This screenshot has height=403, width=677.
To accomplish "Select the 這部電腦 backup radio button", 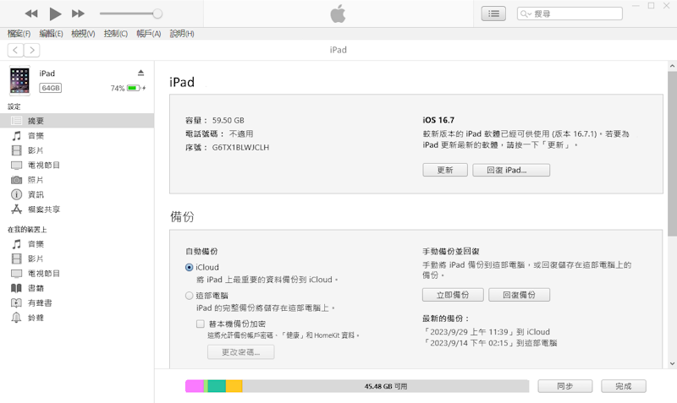I will [189, 296].
